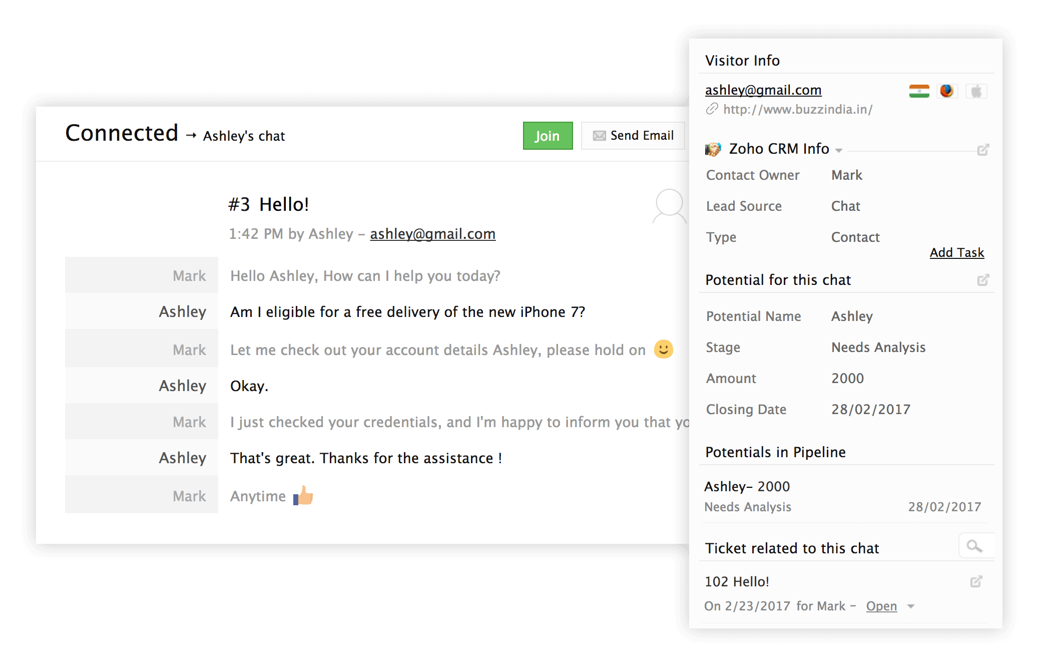This screenshot has height=664, width=1040.
Task: Click the Zoho CRM handshake icon
Action: tap(713, 149)
